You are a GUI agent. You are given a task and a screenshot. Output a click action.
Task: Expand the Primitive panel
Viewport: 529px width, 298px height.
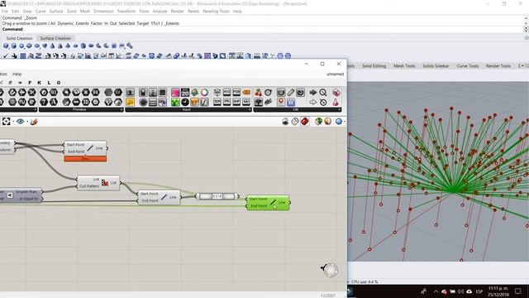pyautogui.click(x=80, y=109)
